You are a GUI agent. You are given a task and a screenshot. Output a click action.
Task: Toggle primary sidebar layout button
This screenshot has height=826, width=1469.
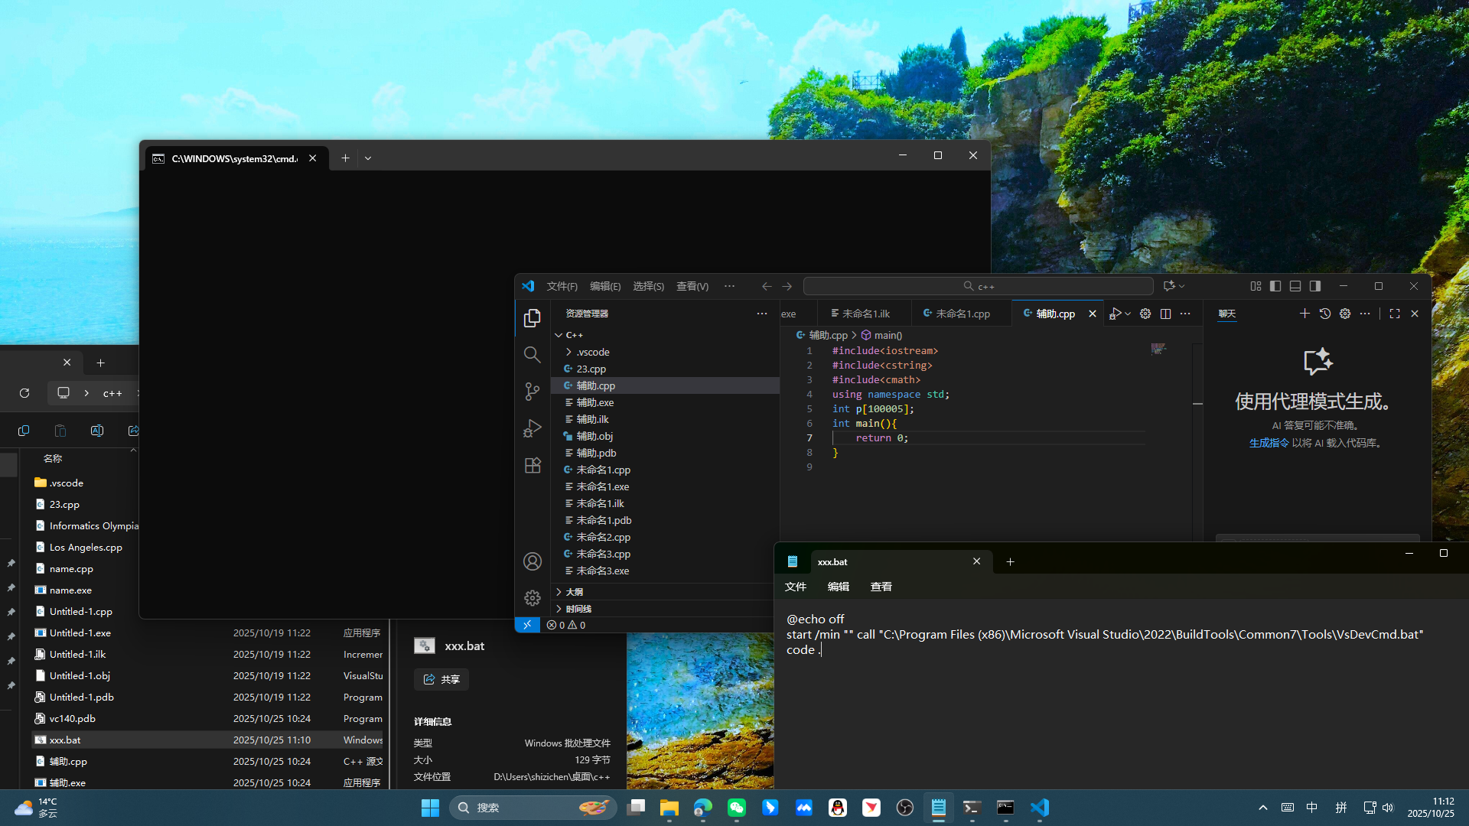1275,286
